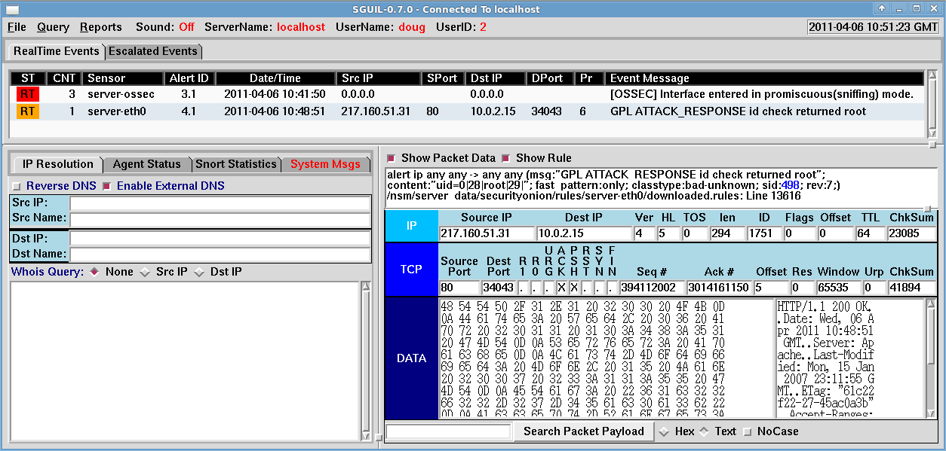
Task: Click the window shade-up arrow button
Action: pyautogui.click(x=881, y=8)
